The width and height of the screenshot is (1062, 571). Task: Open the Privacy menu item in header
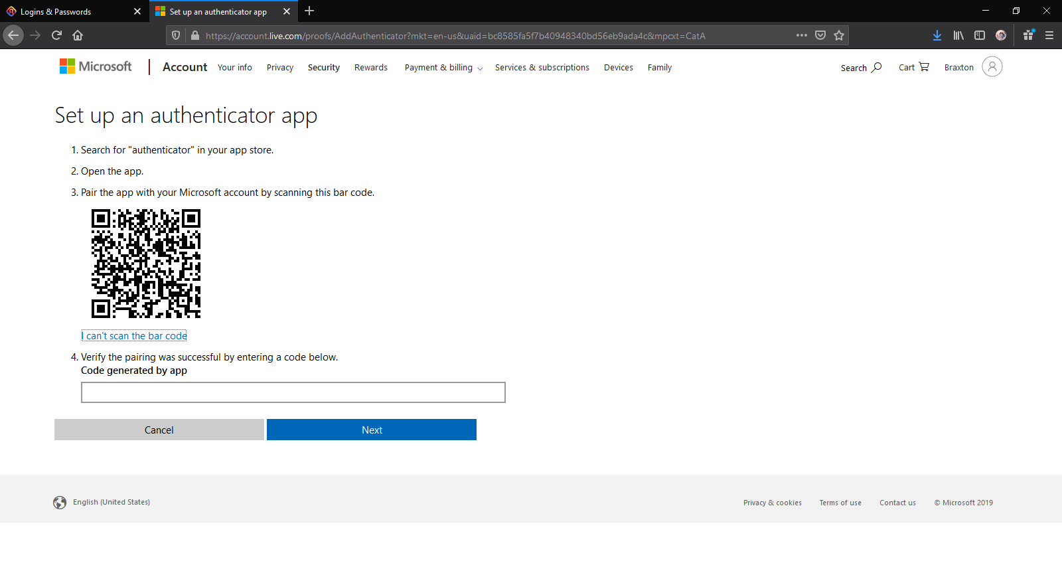tap(280, 68)
